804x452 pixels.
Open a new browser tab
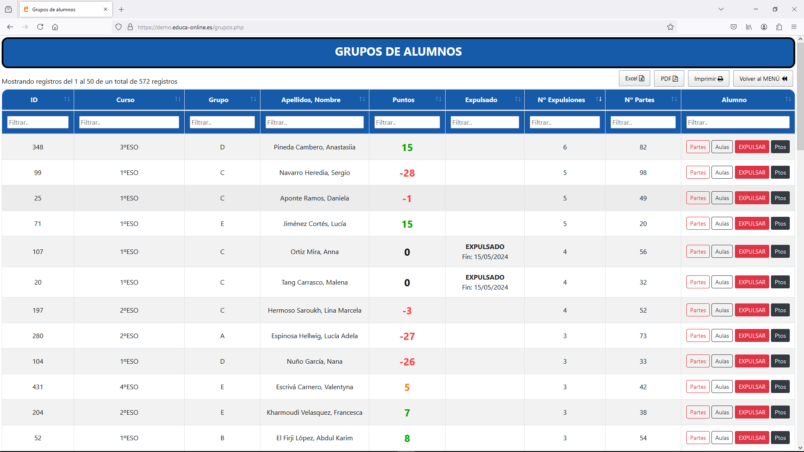(x=121, y=9)
